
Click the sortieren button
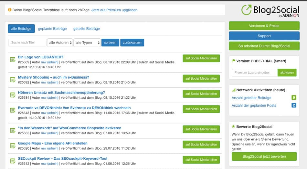tap(110, 42)
